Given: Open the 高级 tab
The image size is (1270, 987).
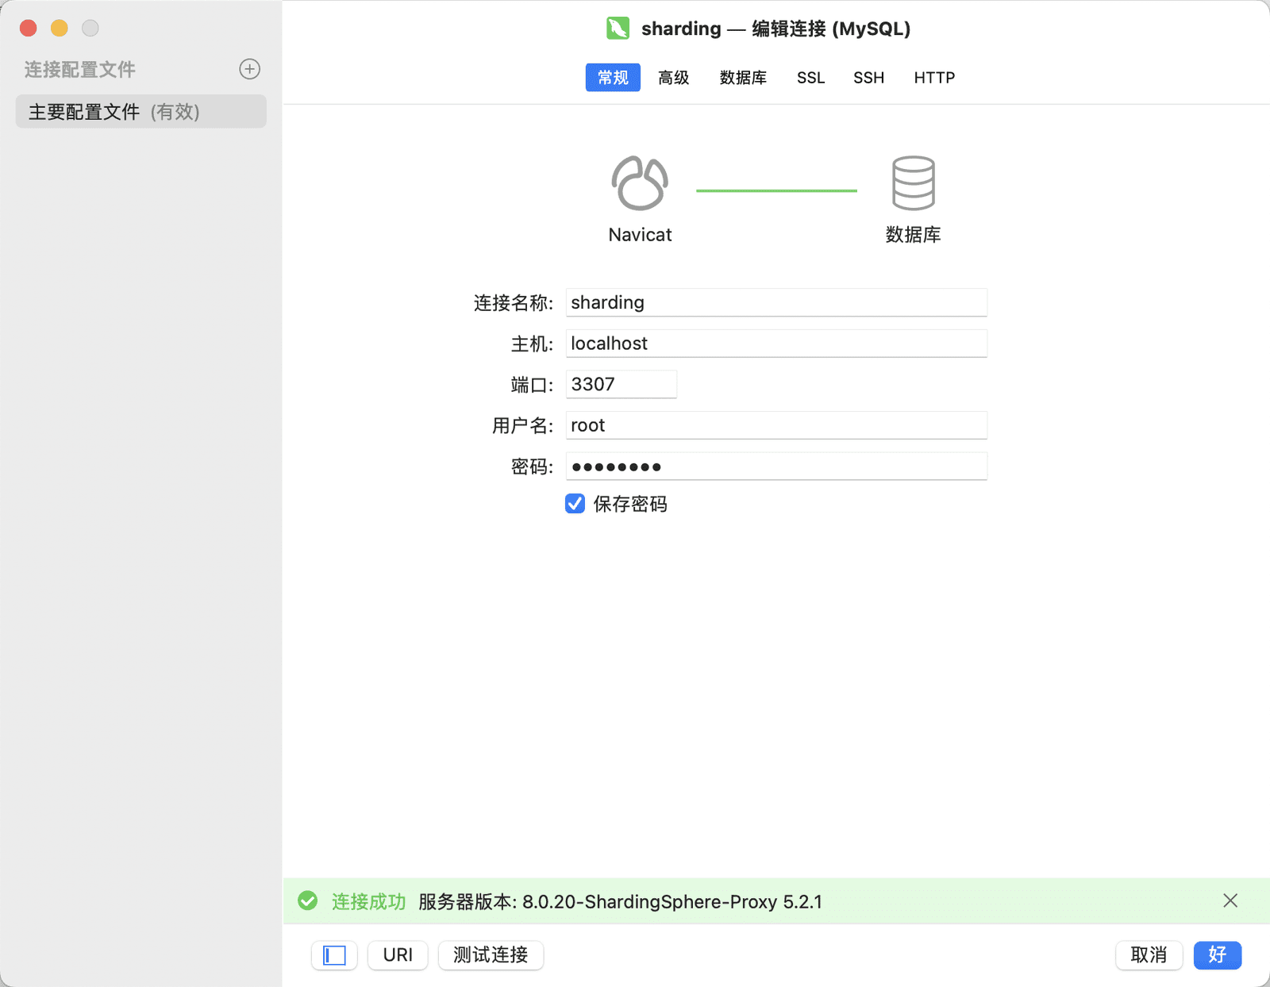Looking at the screenshot, I should [x=673, y=78].
